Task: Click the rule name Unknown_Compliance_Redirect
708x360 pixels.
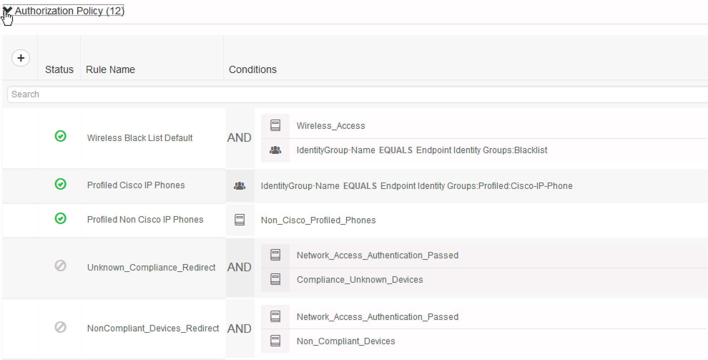Action: coord(152,267)
